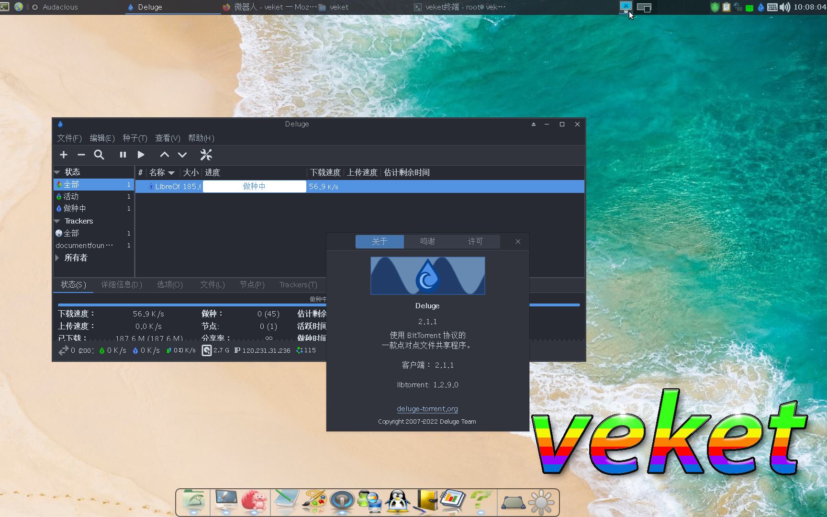Expand the 所有者 filter section

pos(57,258)
